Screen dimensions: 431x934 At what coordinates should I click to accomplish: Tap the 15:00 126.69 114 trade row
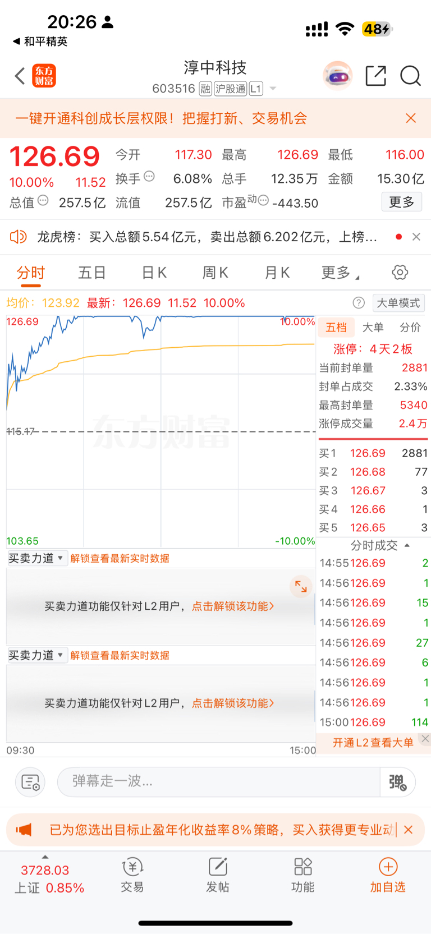click(x=373, y=723)
